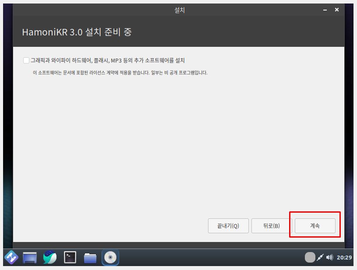Open the network connection tray icon
This screenshot has width=357, height=270.
coord(320,257)
